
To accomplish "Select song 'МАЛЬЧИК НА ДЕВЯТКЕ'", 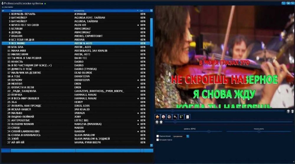I will 26,73.
